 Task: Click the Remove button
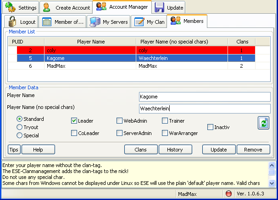[253, 150]
